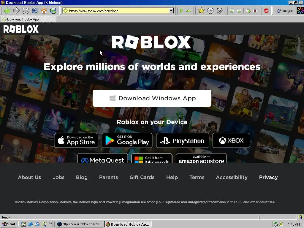Open bookmarks with the star icon
The height and width of the screenshot is (228, 304).
coord(201,11)
